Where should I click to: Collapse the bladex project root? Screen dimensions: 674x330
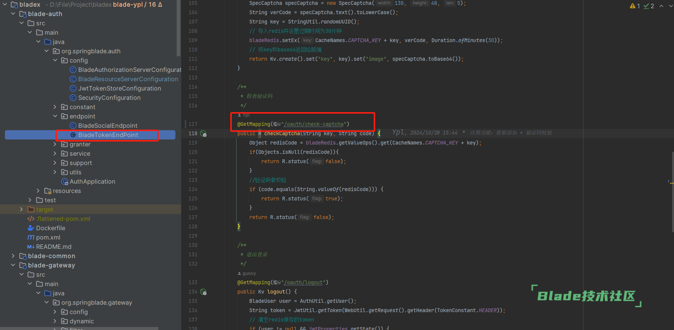(5, 4)
